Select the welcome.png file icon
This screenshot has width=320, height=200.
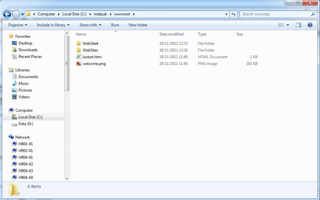point(79,64)
